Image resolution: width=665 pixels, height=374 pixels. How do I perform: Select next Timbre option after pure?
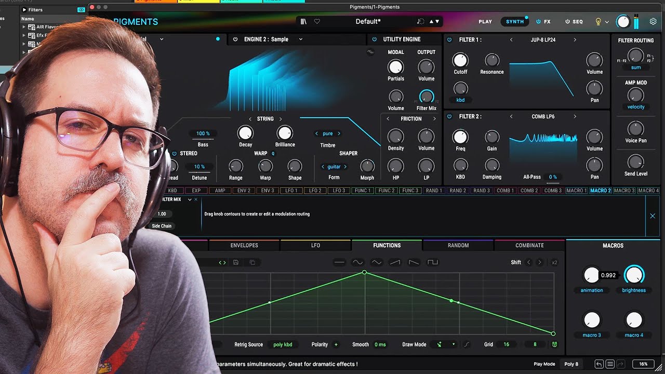click(339, 133)
